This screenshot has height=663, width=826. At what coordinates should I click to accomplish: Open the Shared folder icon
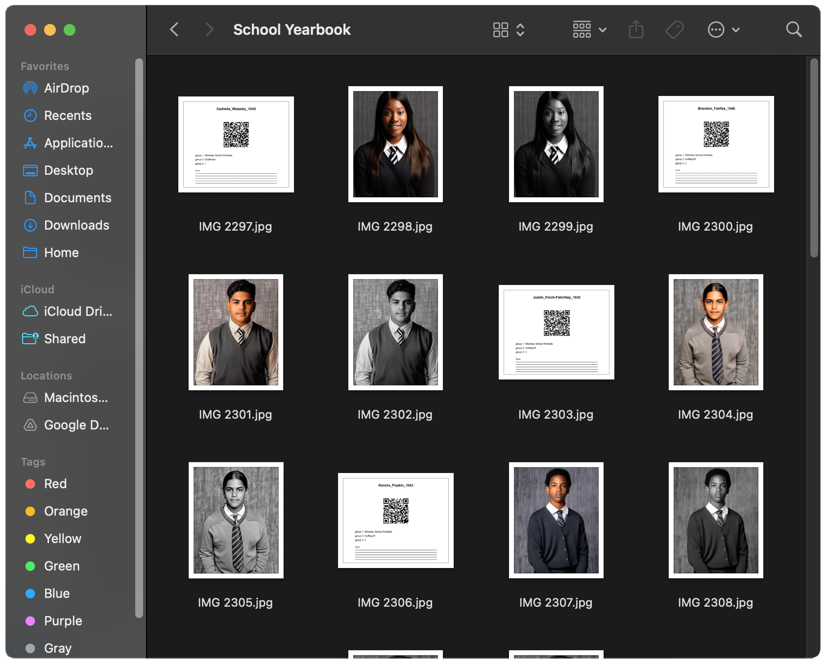(30, 339)
